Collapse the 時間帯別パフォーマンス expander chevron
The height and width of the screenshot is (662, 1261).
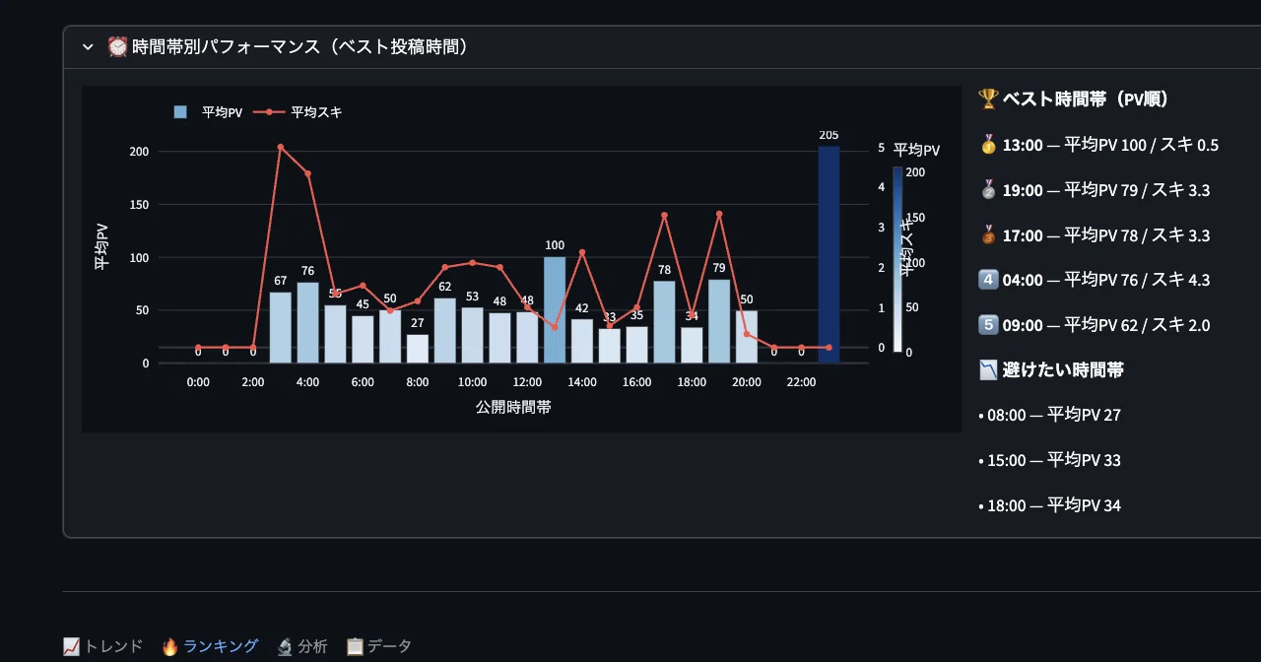tap(88, 47)
